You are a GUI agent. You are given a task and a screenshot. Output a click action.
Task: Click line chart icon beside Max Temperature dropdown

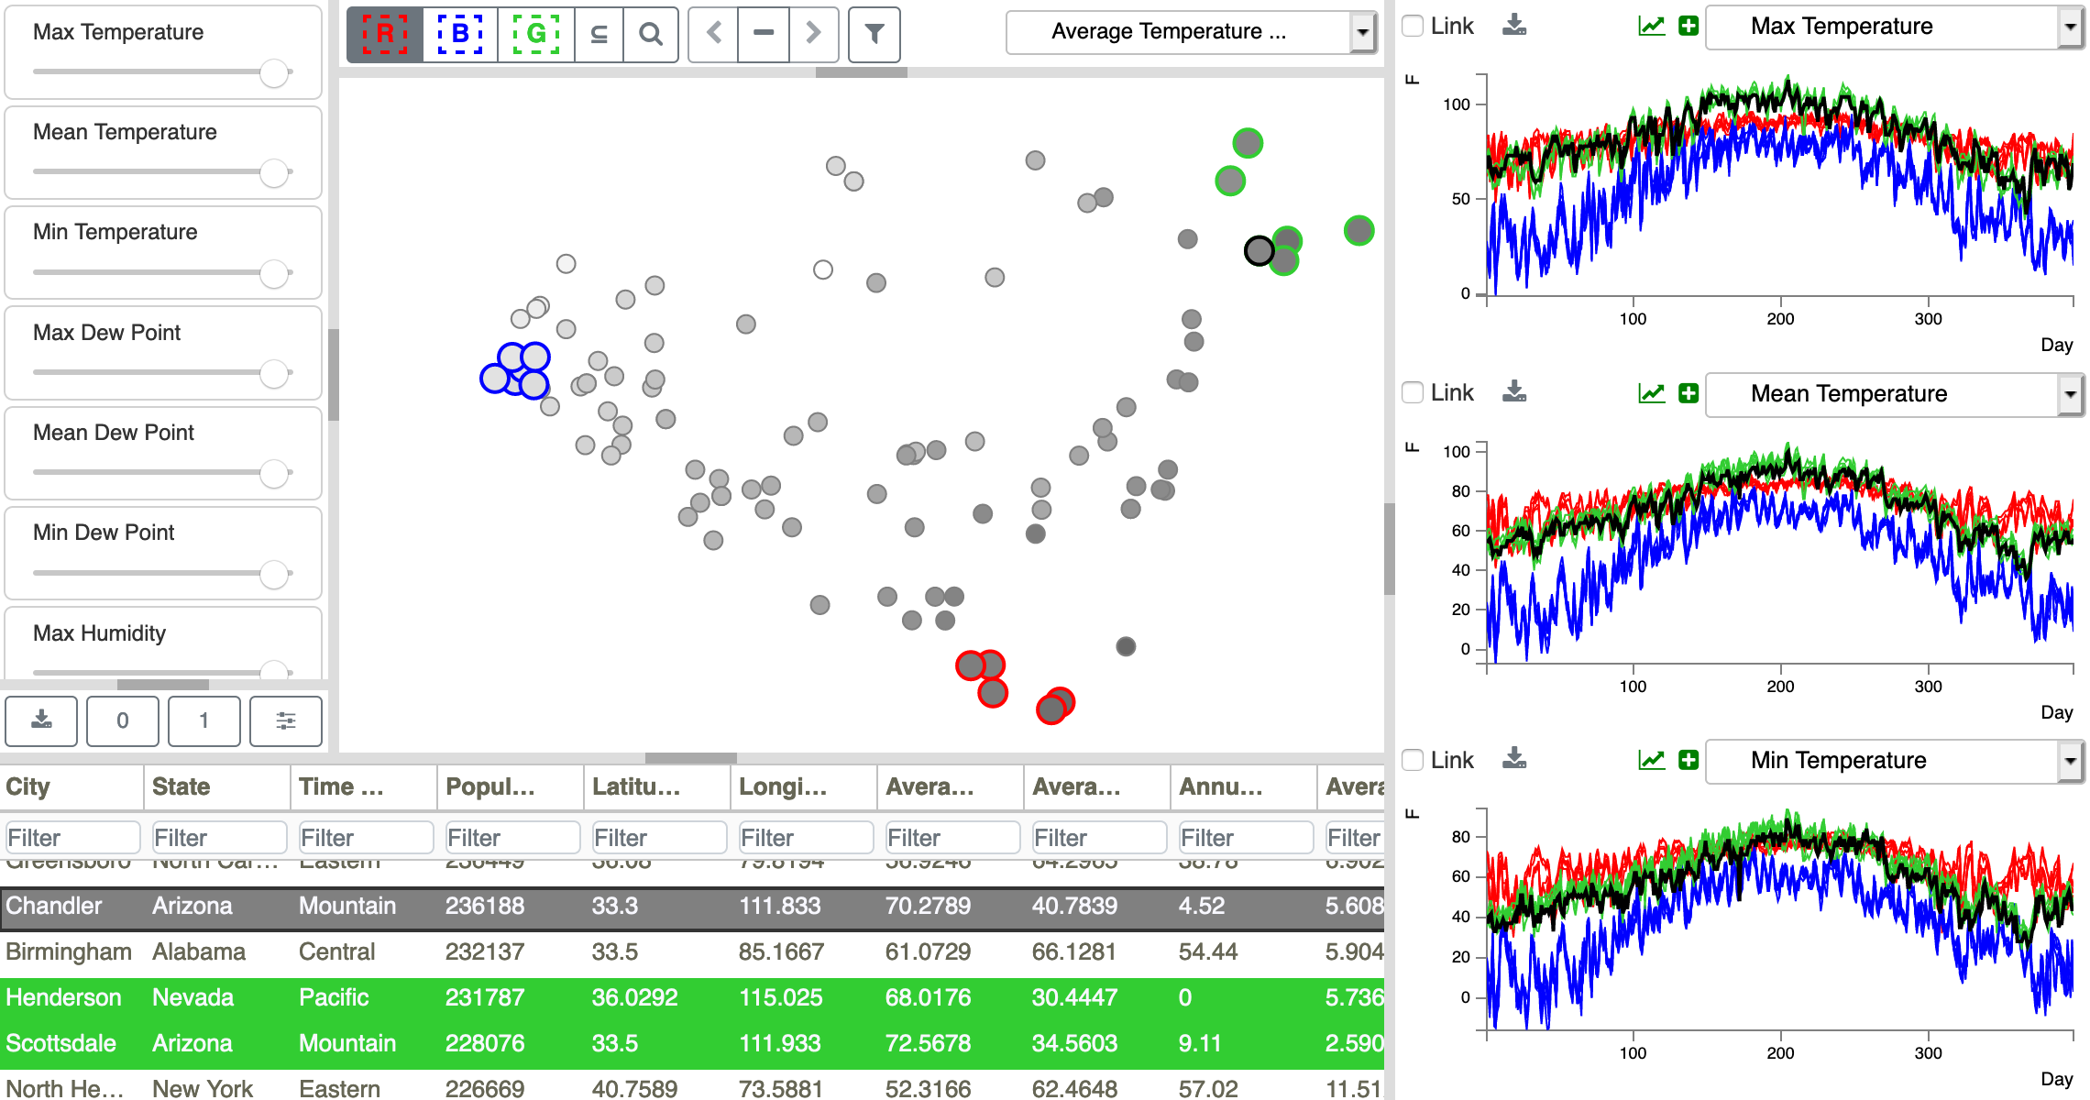[1651, 26]
